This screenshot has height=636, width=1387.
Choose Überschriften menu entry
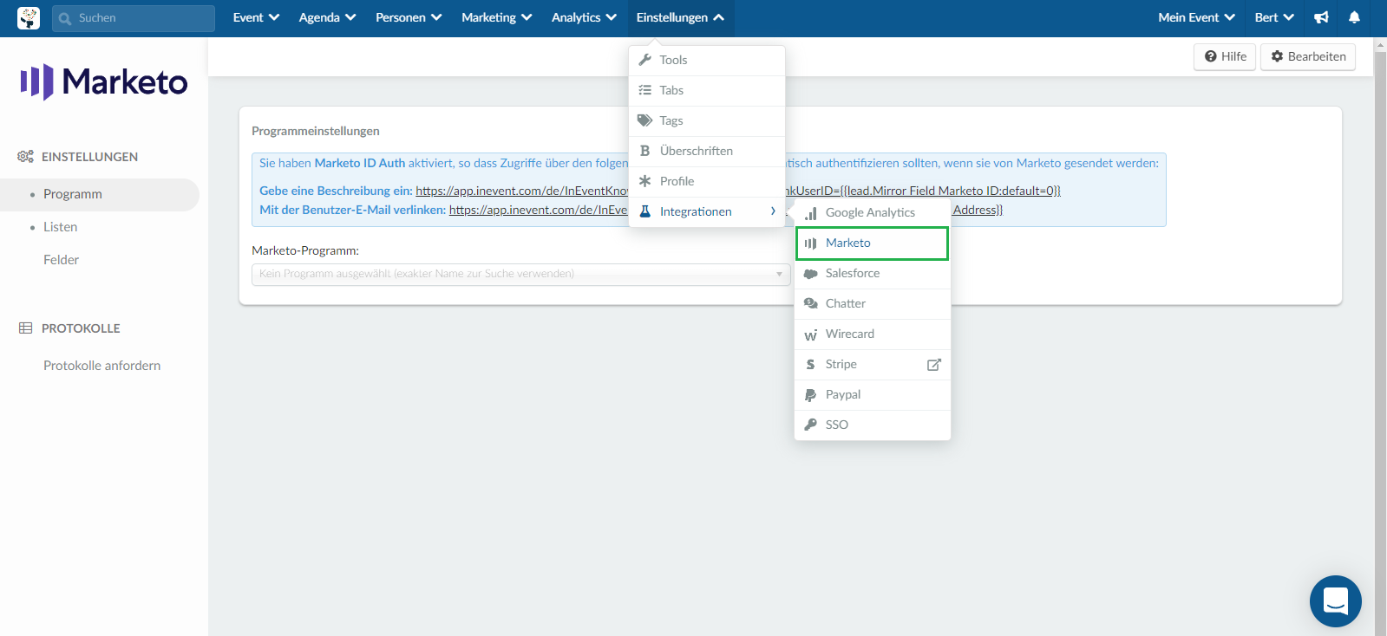707,152
